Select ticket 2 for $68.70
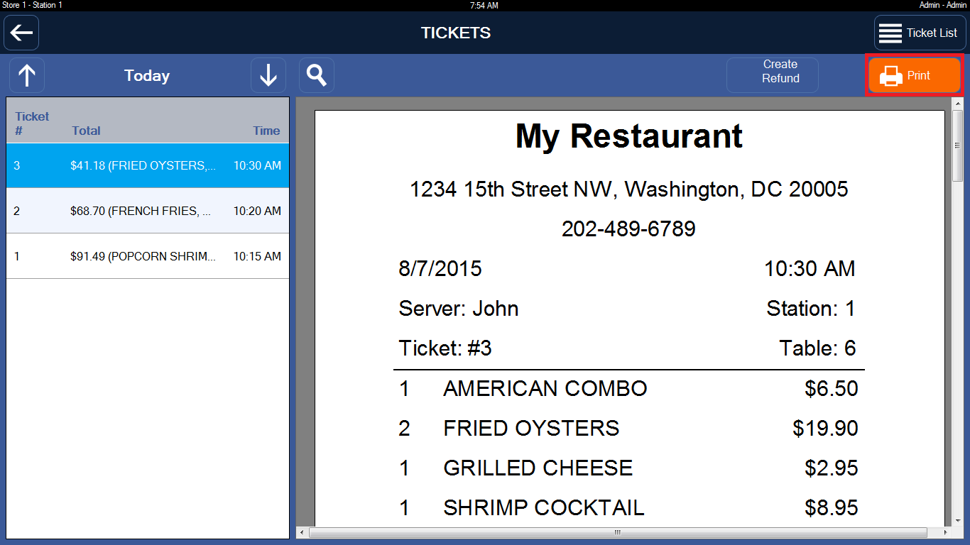The image size is (970, 545). click(x=148, y=211)
